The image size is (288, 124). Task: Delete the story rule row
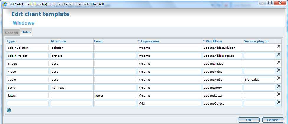(279, 86)
